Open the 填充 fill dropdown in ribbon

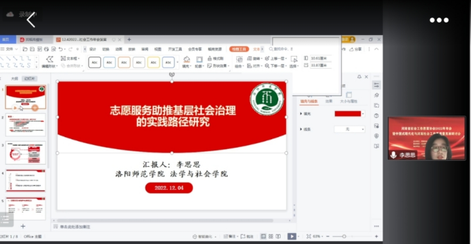click(x=187, y=62)
